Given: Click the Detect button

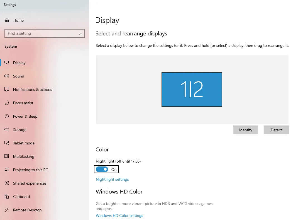Looking at the screenshot, I should [276, 130].
